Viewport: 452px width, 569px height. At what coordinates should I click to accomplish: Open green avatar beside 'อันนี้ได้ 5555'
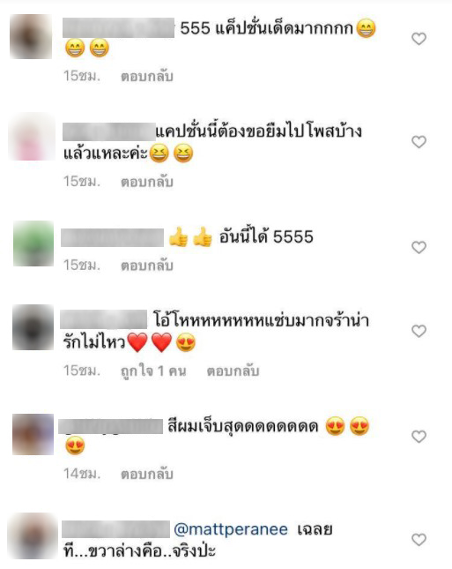(x=33, y=243)
